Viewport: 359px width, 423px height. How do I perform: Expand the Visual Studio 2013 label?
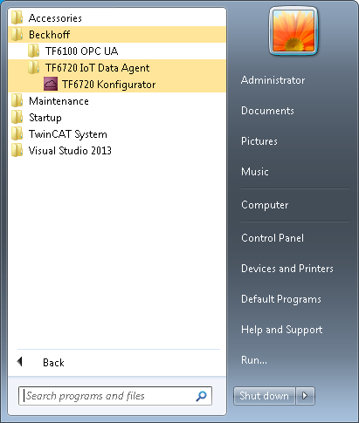pyautogui.click(x=70, y=151)
